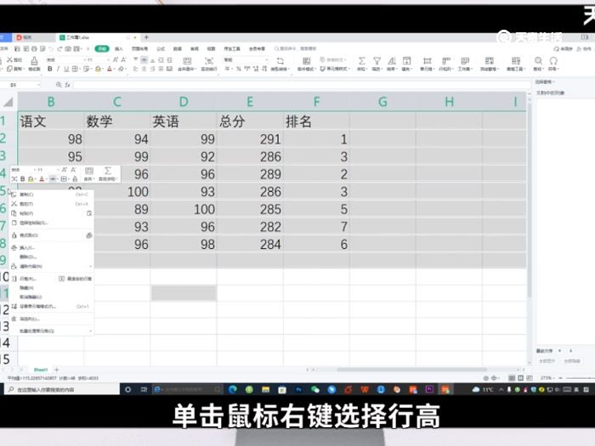
Task: Click the Filter funnel icon
Action: pos(377,60)
